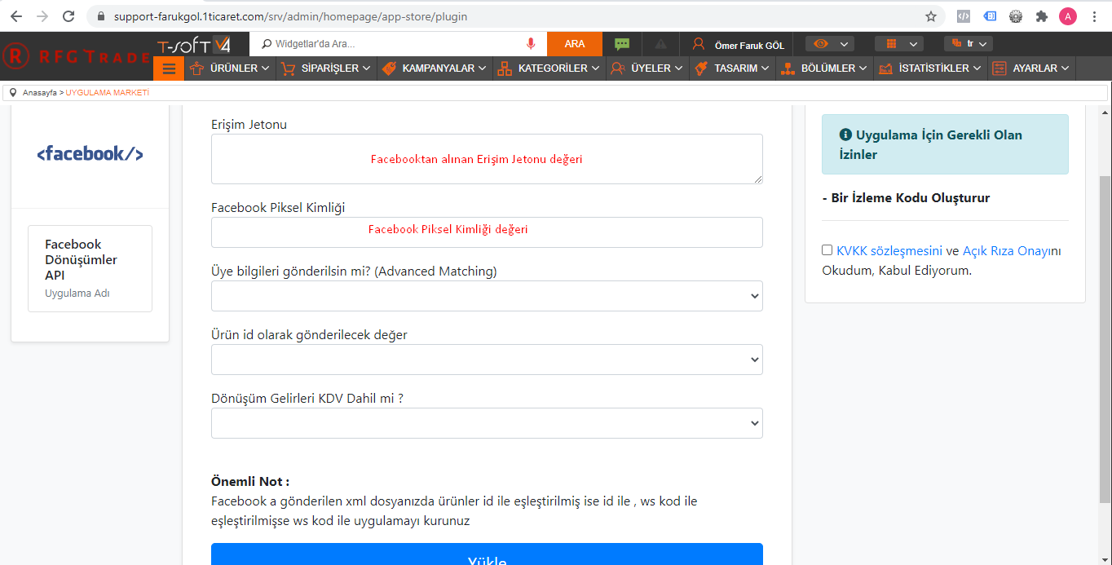Open the KAMPANYALAR menu
The width and height of the screenshot is (1112, 565).
(435, 68)
